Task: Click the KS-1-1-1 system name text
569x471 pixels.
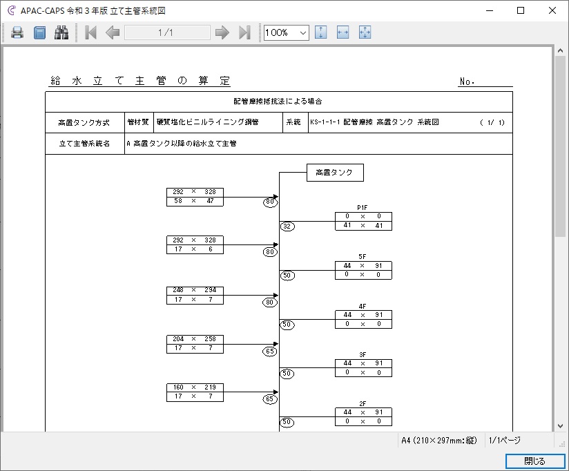Action: coord(374,122)
